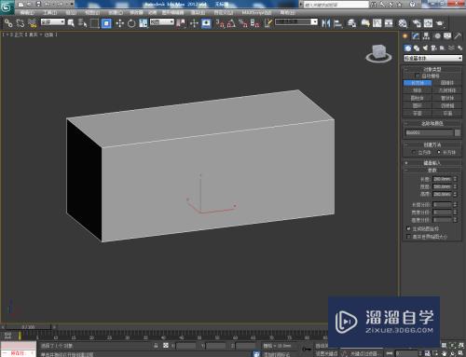Toggle the Window/Crossing selection button

click(106, 23)
